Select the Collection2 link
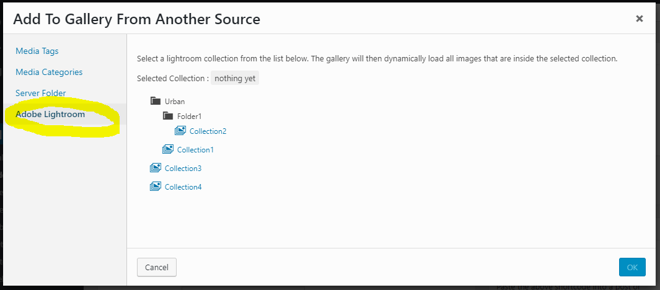 coord(208,131)
